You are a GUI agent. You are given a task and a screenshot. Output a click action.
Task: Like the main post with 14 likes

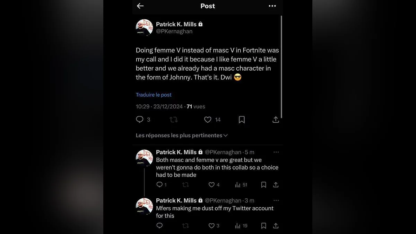pos(208,120)
